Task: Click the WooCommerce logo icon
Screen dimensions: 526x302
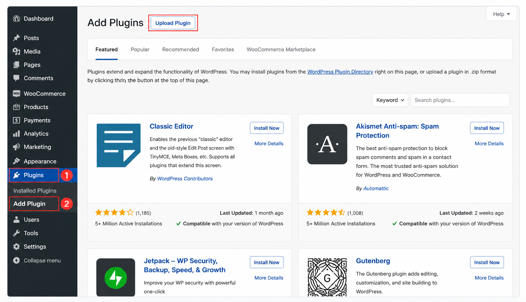Action: [x=16, y=93]
